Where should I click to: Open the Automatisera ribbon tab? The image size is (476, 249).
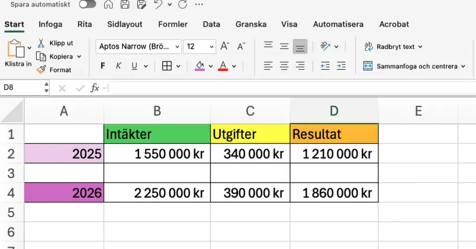point(339,24)
